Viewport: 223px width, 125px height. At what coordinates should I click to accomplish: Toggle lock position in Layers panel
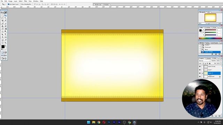point(208,64)
